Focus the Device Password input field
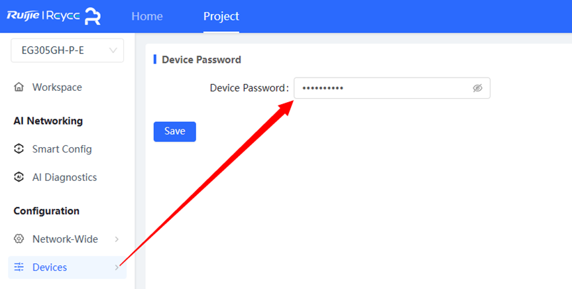 click(392, 88)
